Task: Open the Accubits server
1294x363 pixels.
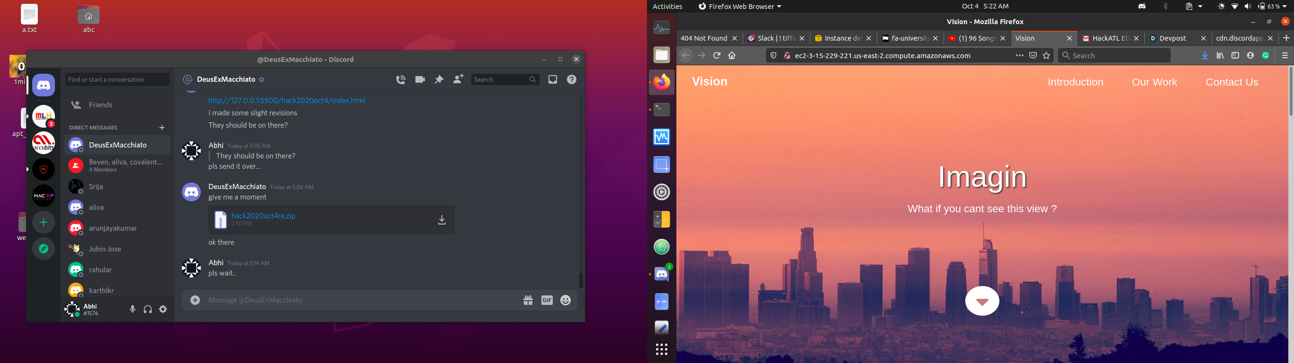Action: pos(44,143)
